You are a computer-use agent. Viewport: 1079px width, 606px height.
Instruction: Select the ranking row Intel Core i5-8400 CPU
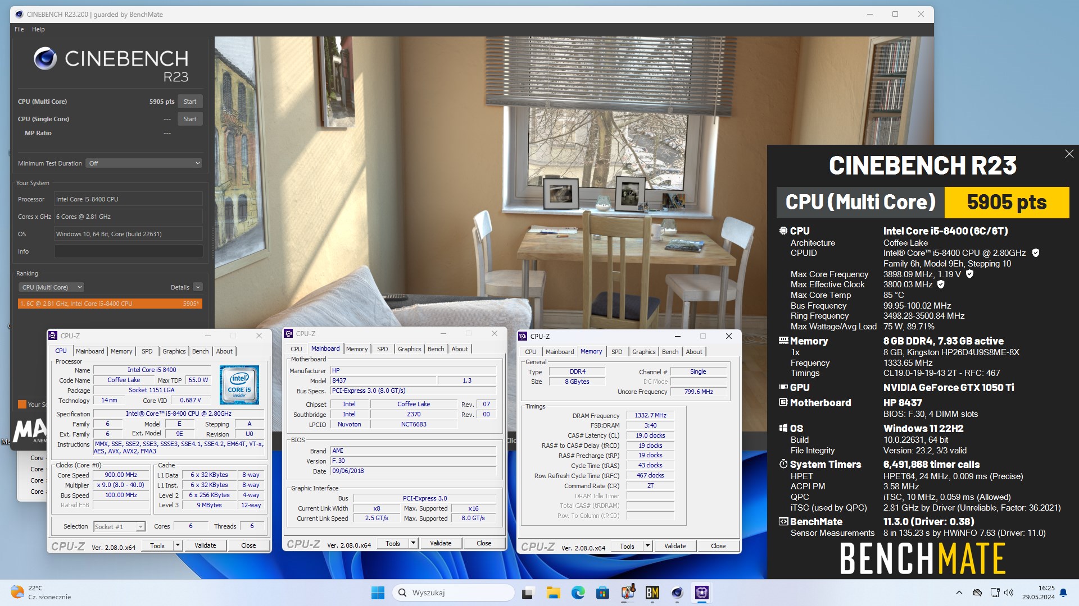110,304
